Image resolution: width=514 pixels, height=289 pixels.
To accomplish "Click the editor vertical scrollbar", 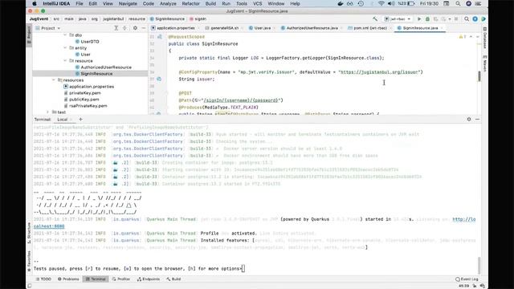I will [479, 76].
